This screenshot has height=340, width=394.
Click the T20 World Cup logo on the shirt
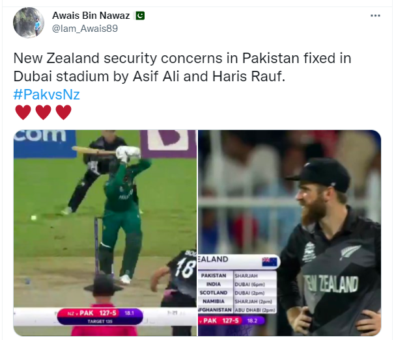(309, 252)
